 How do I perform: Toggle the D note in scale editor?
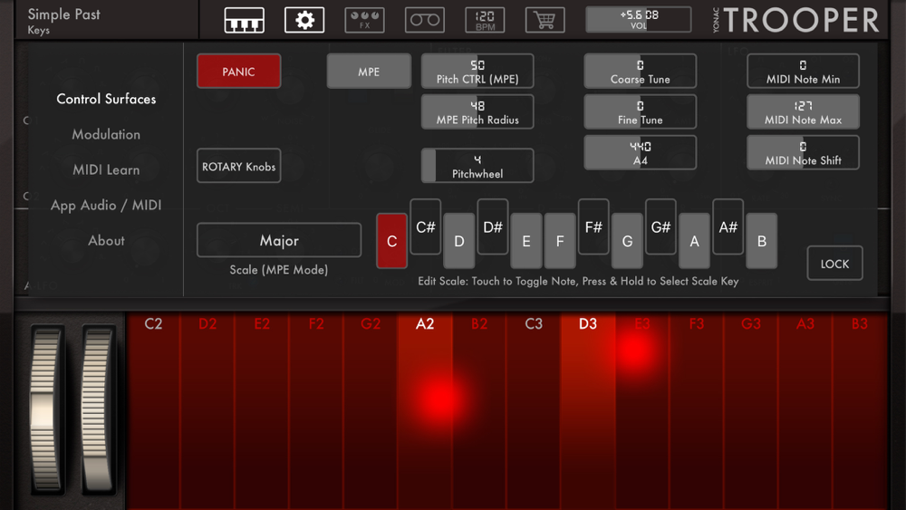[x=458, y=240]
